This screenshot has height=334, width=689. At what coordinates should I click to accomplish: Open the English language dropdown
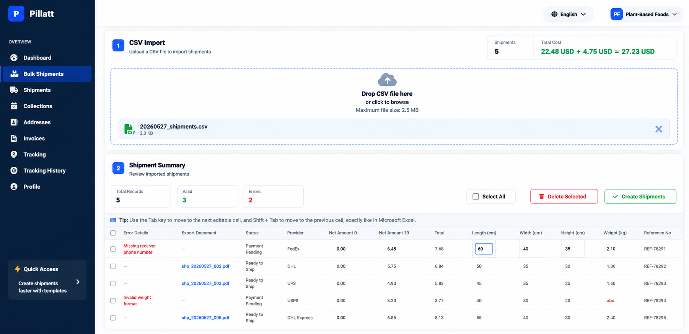point(568,14)
